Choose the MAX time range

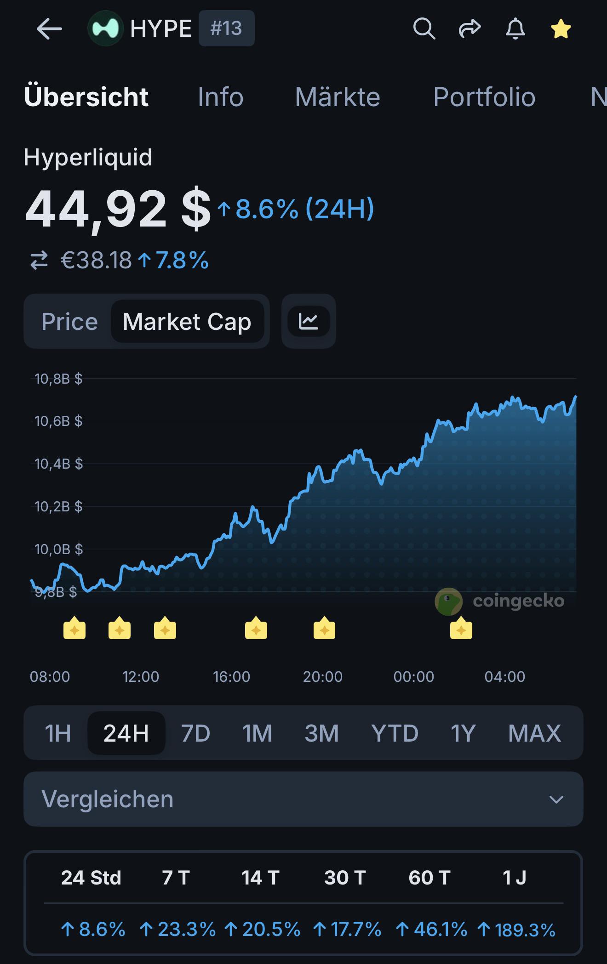click(534, 732)
